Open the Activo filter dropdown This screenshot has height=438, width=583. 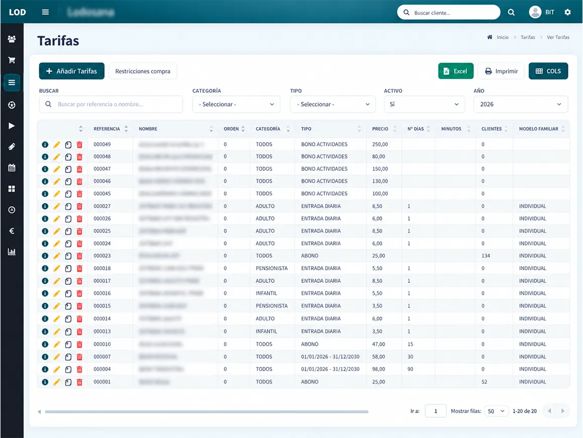424,104
